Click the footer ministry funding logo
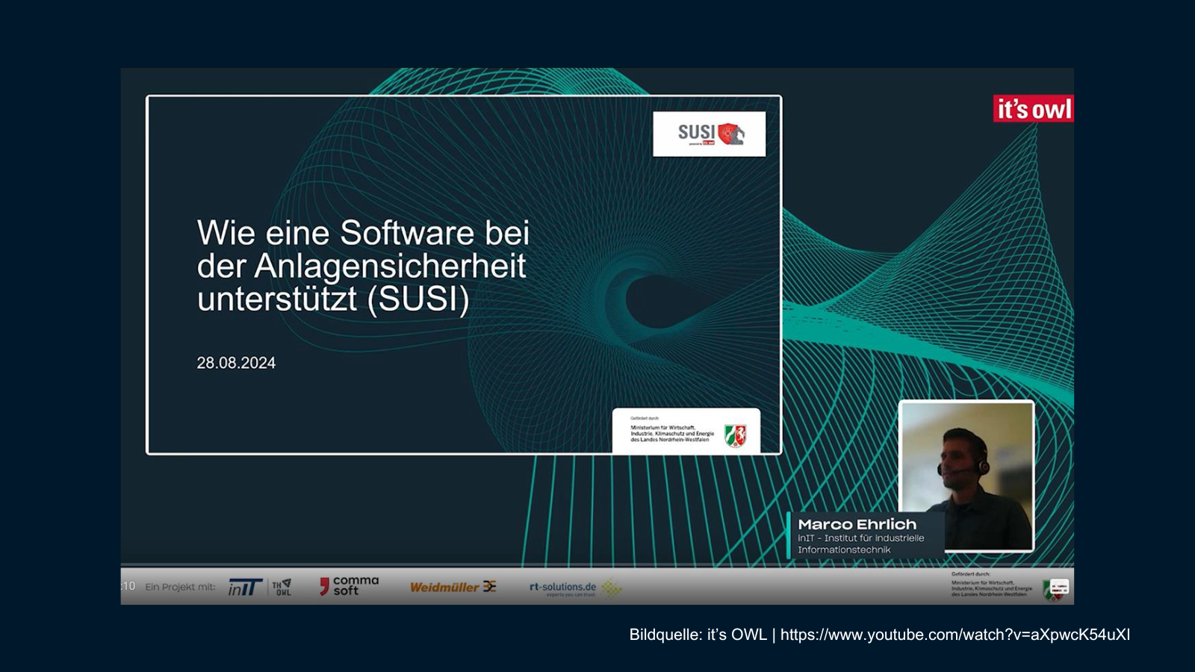This screenshot has height=672, width=1195. [1008, 586]
